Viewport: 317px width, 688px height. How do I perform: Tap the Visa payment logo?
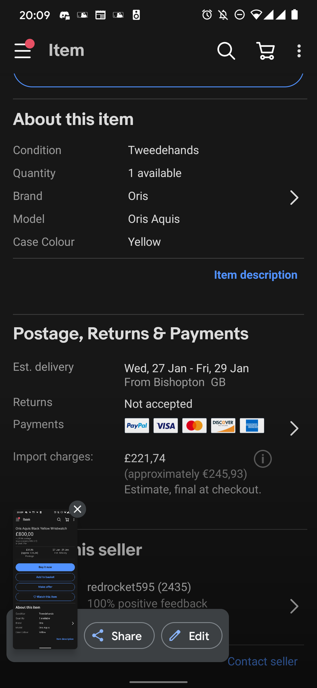(166, 425)
